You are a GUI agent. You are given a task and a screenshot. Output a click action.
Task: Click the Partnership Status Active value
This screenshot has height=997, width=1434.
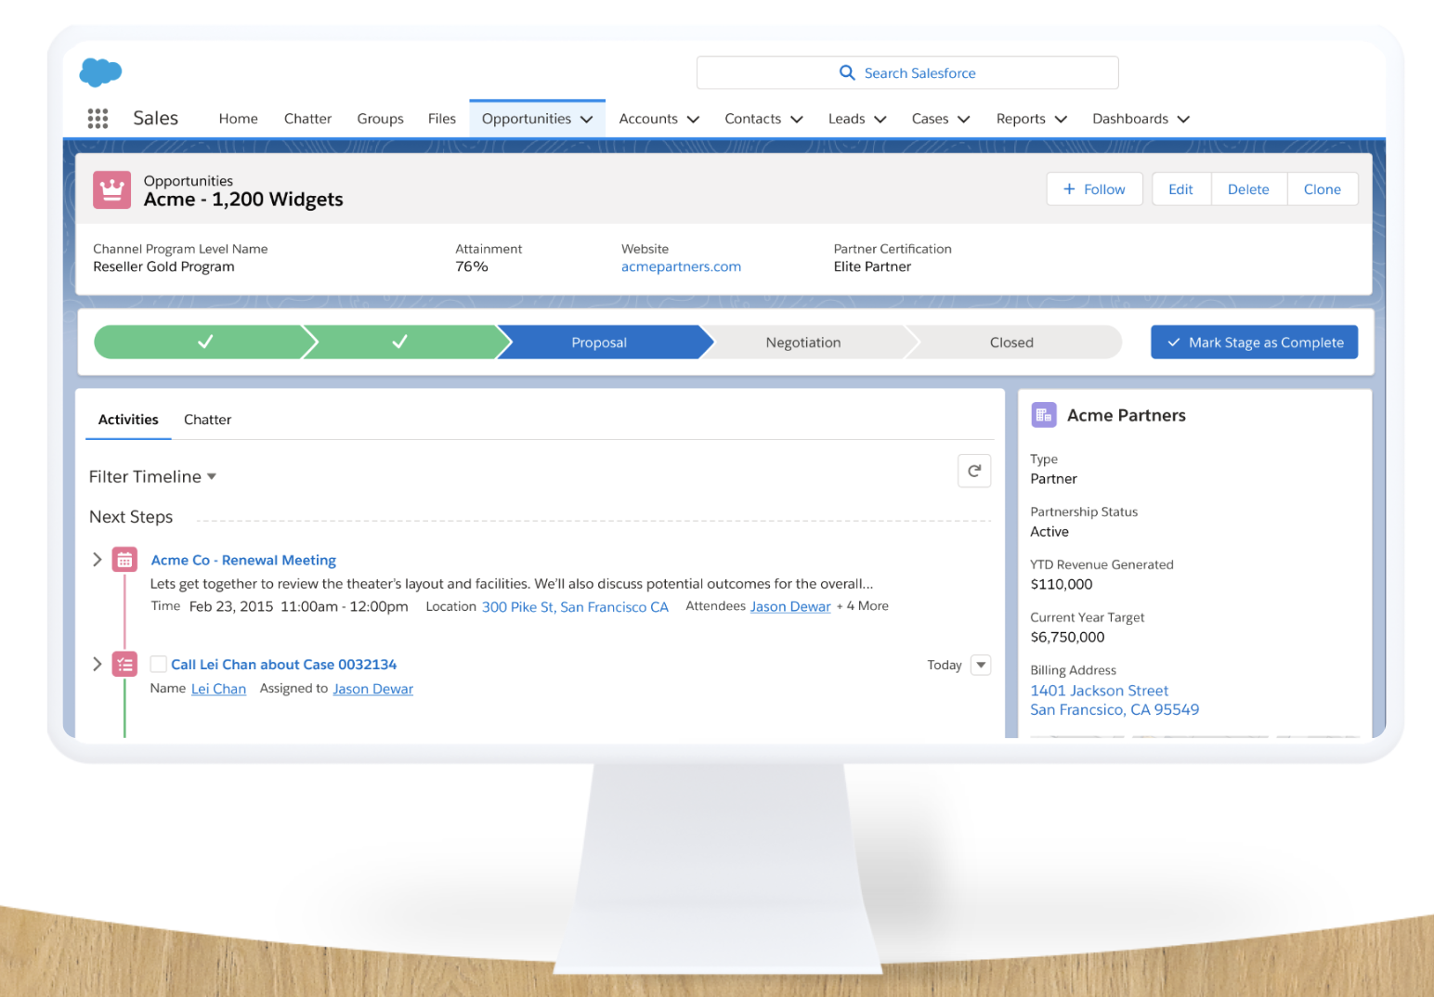pyautogui.click(x=1049, y=532)
